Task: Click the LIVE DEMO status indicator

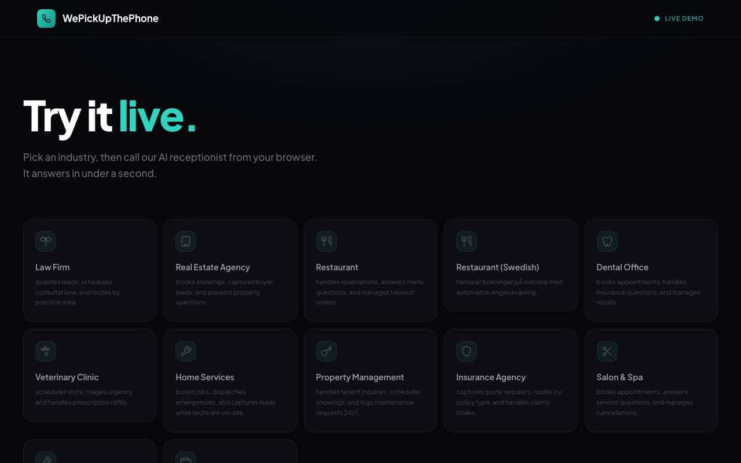Action: pos(678,19)
